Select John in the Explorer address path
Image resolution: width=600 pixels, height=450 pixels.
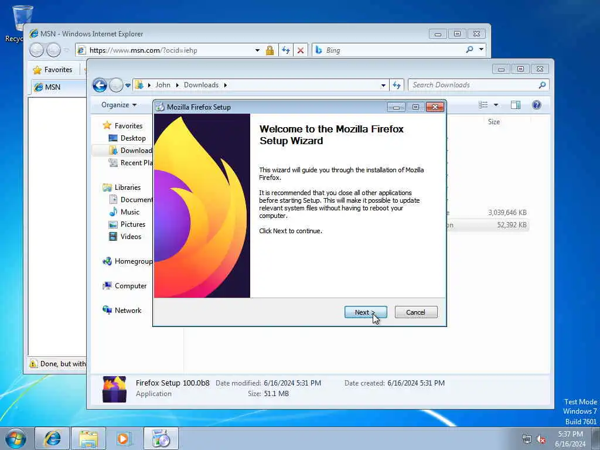[163, 85]
